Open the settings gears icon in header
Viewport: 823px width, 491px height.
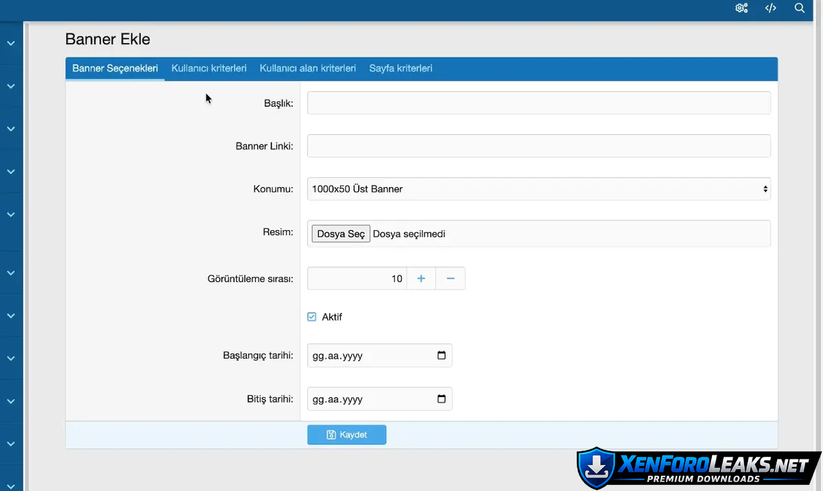click(741, 8)
